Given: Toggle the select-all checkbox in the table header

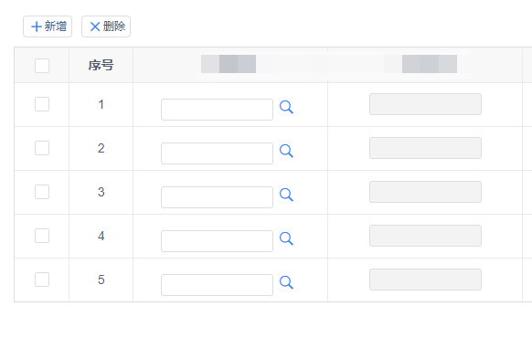Looking at the screenshot, I should pos(42,66).
